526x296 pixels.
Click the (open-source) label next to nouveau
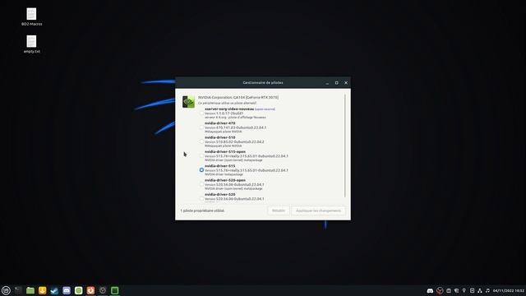pyautogui.click(x=265, y=109)
